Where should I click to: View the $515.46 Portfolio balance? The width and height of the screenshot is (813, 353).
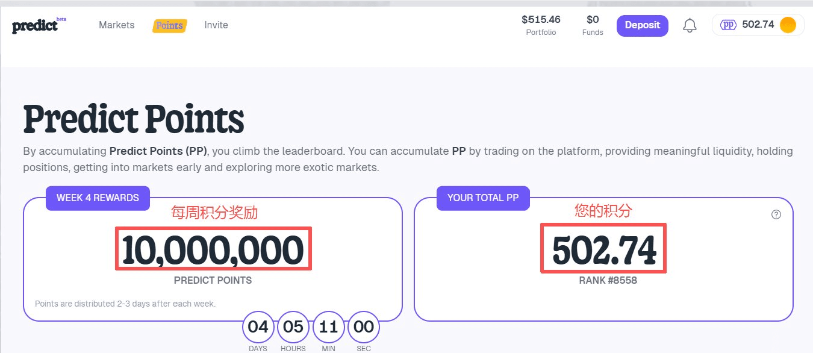541,25
